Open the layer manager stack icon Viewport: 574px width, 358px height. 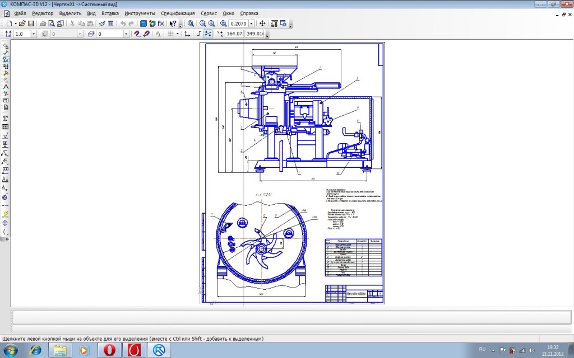click(91, 34)
